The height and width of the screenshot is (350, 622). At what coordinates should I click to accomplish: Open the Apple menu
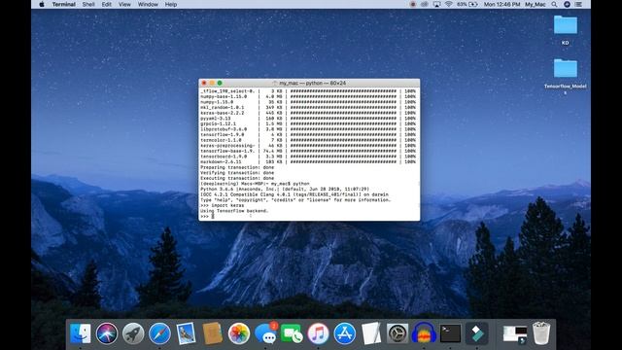[x=42, y=4]
